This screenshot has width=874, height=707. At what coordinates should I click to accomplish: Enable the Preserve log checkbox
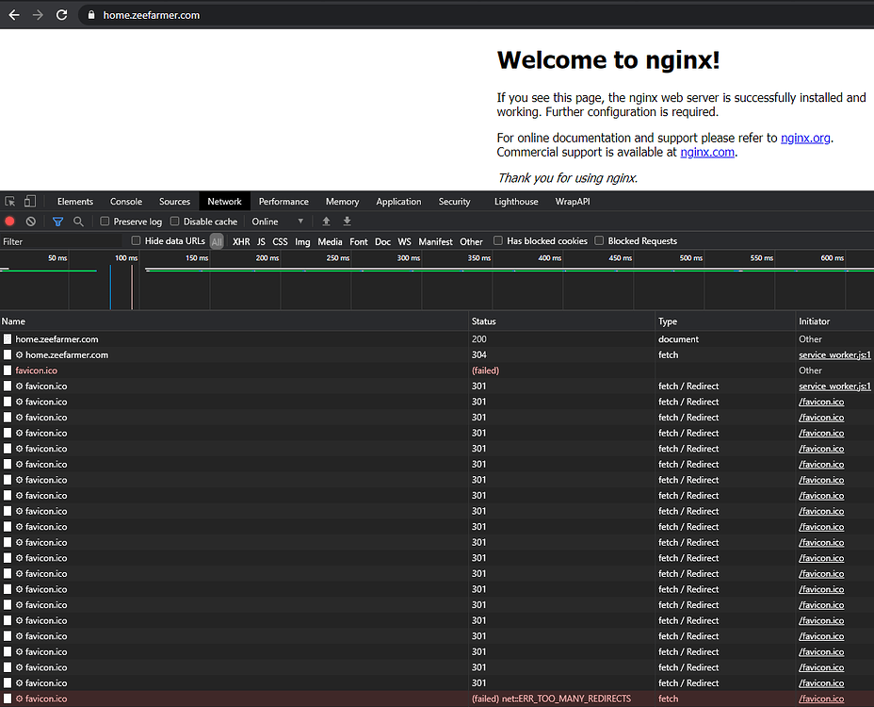[x=105, y=221]
